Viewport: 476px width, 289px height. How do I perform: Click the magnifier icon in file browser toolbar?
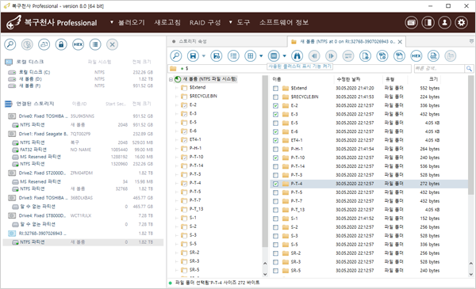[176, 55]
